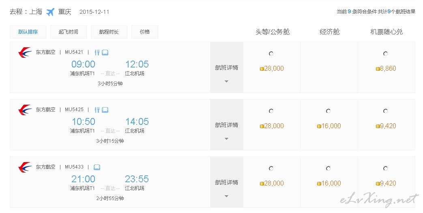
Task: Select 机票随心兑 9,420 radio for MU5433
Action: pos(386,169)
